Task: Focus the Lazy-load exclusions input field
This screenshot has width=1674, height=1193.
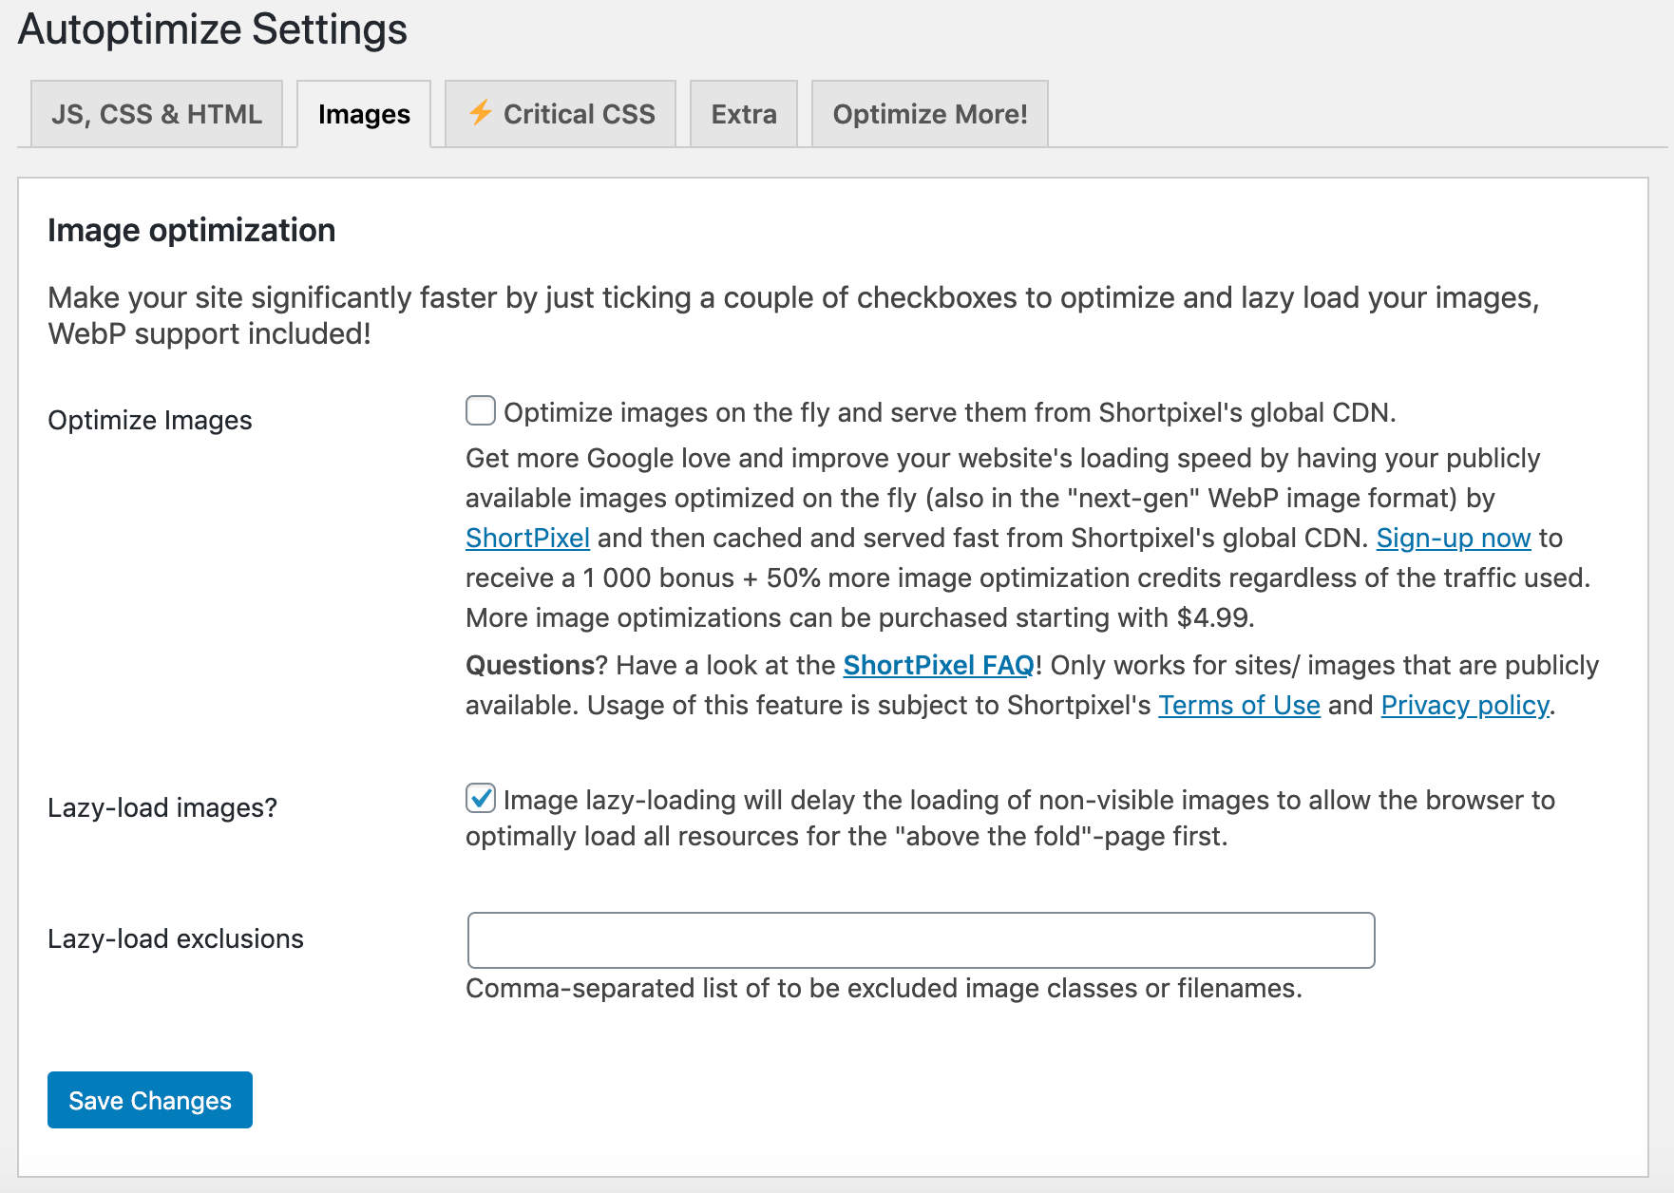Action: [920, 939]
